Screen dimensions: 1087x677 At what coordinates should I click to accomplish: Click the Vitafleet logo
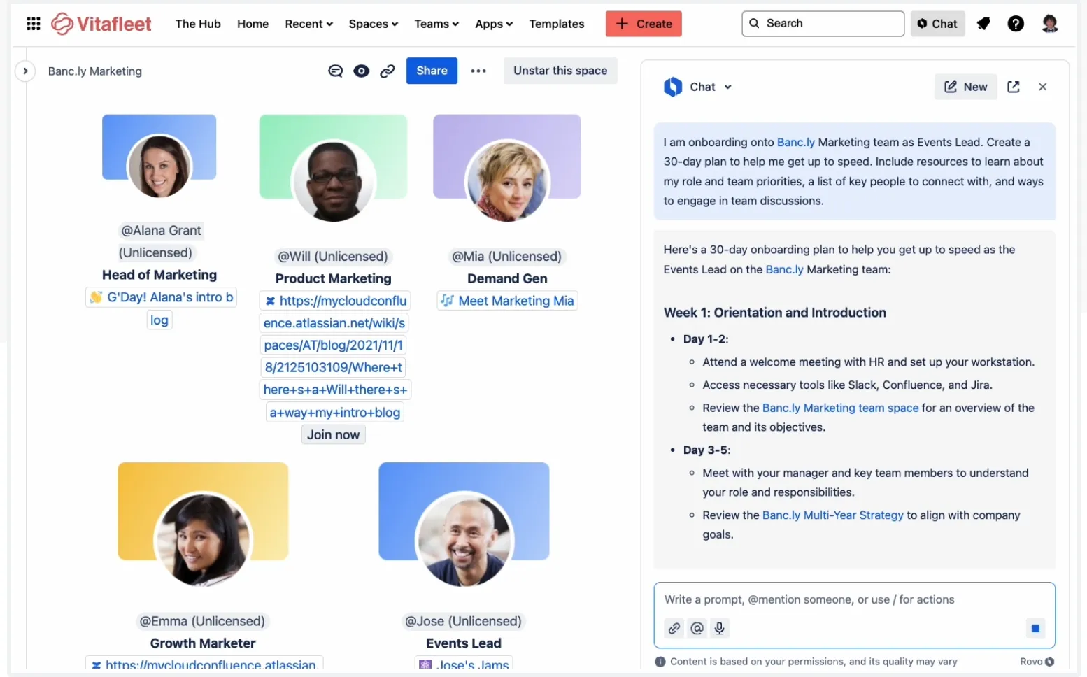[x=101, y=24]
